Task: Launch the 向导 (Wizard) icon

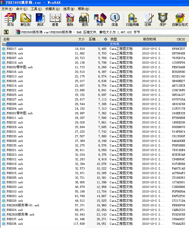Action: tap(100, 19)
